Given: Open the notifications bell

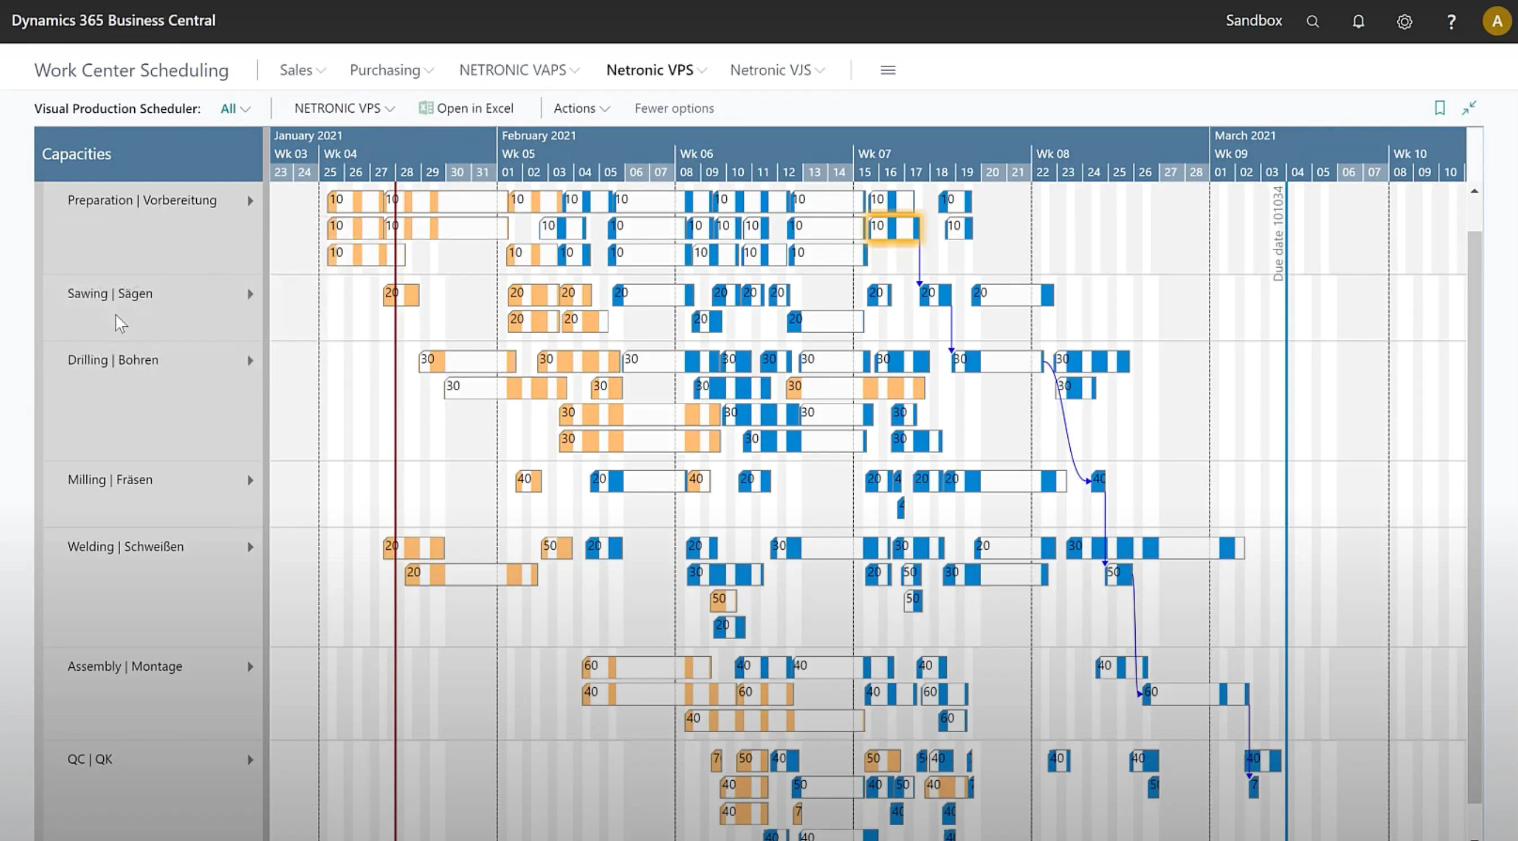Looking at the screenshot, I should point(1358,21).
